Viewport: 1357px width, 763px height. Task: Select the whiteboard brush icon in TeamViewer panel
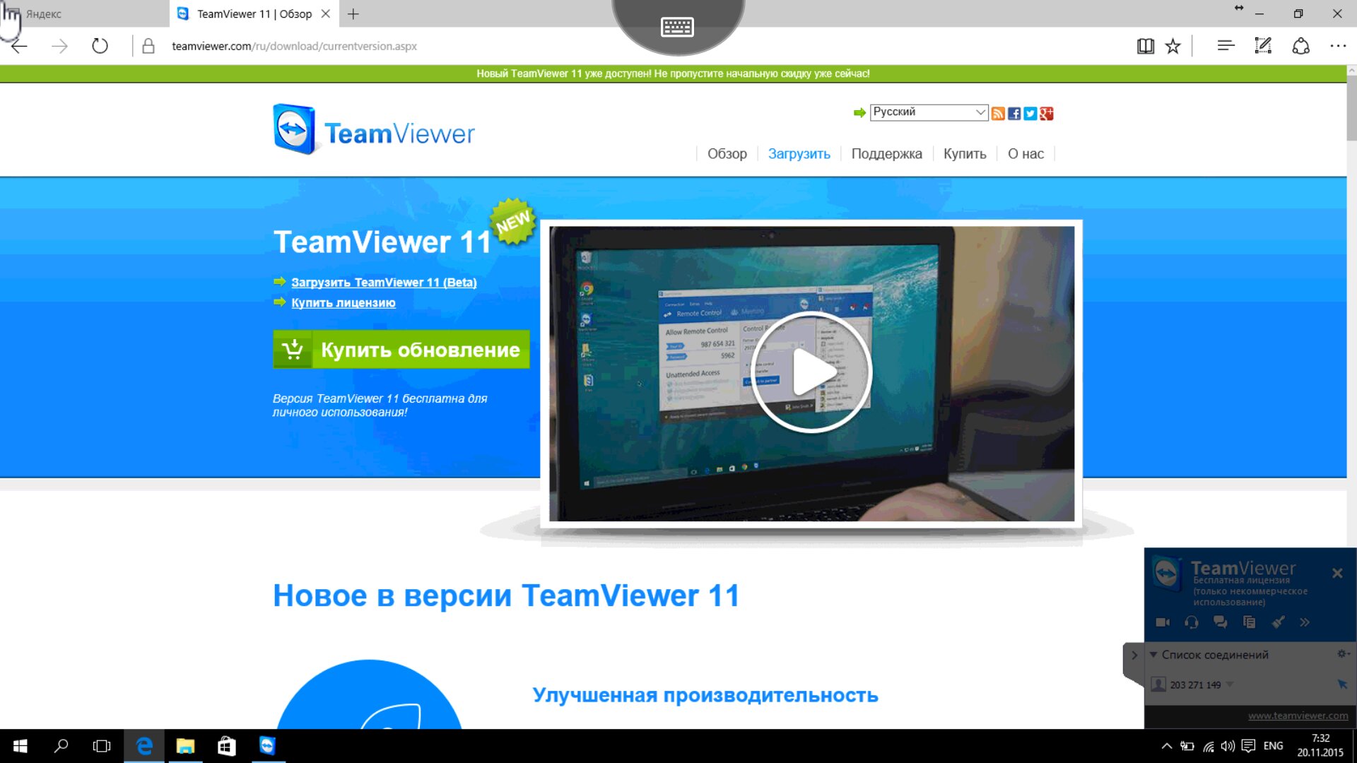click(1278, 622)
